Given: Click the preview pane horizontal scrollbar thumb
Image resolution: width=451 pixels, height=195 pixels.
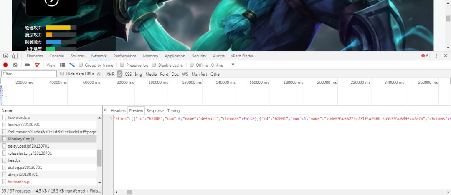Looking at the screenshot, I should click(129, 192).
